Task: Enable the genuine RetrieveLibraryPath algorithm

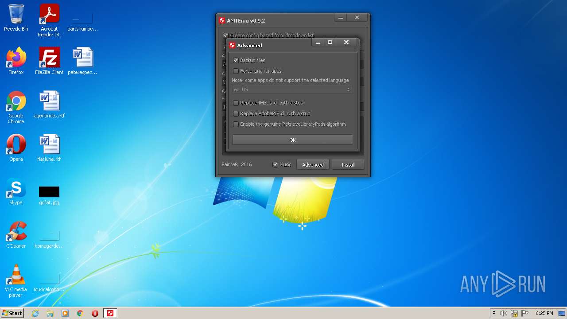Action: pyautogui.click(x=236, y=124)
